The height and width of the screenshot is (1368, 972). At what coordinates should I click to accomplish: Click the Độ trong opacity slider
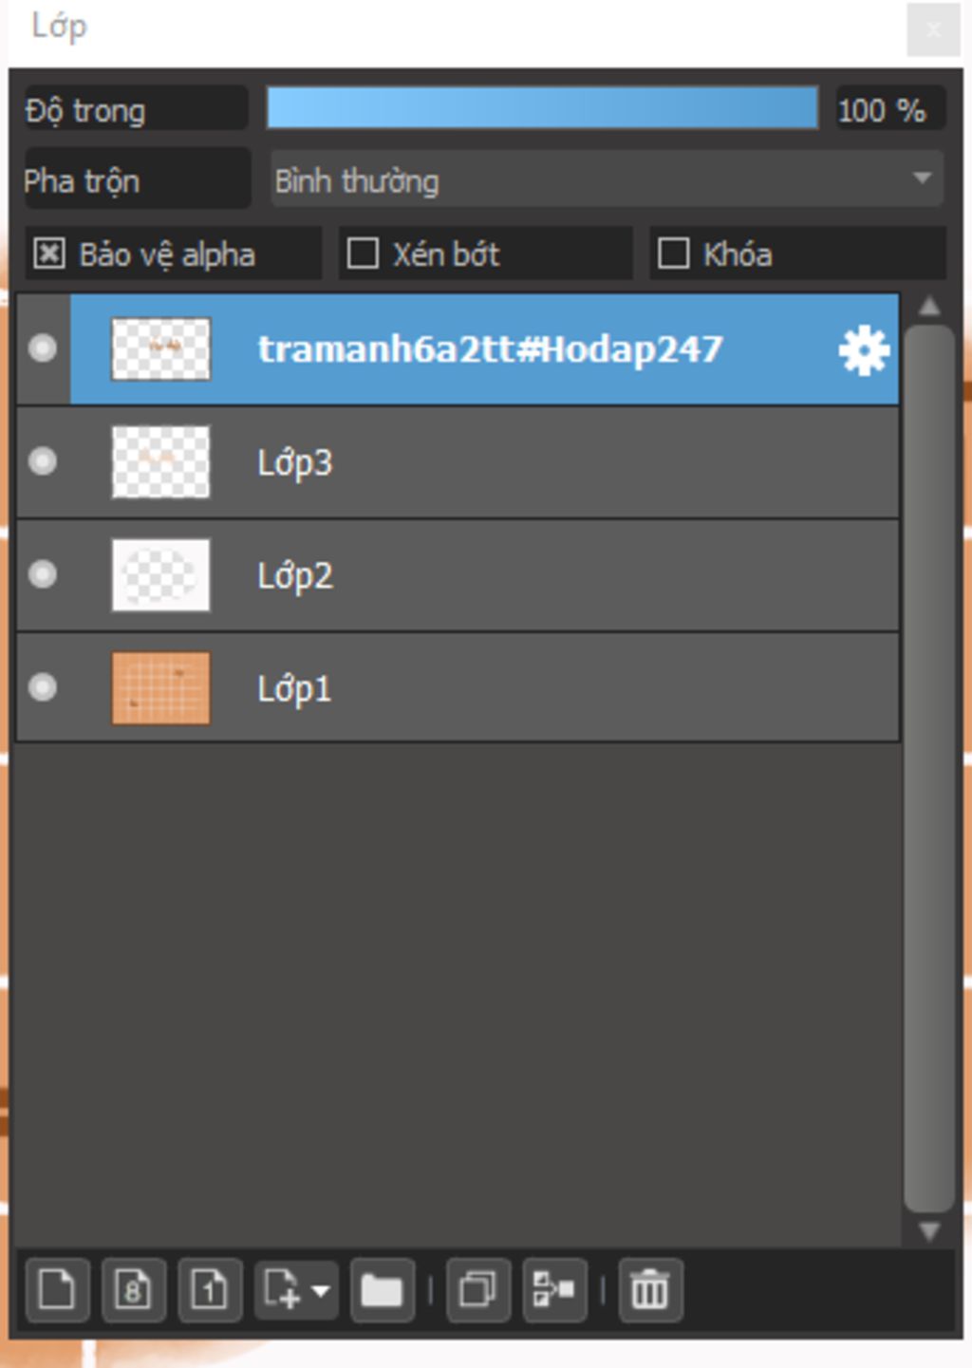[x=542, y=108]
